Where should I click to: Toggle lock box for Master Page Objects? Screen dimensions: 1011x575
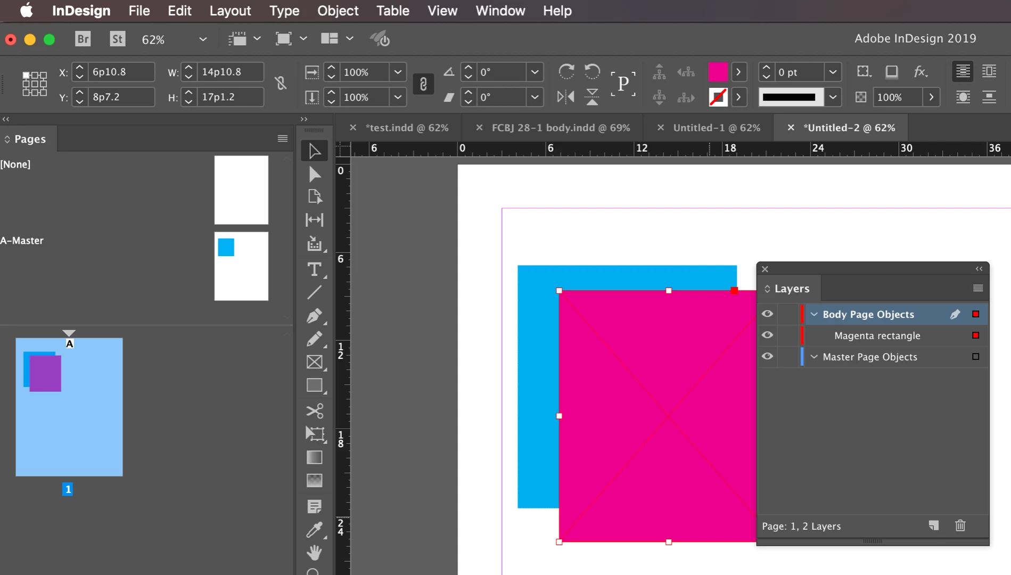(x=787, y=357)
